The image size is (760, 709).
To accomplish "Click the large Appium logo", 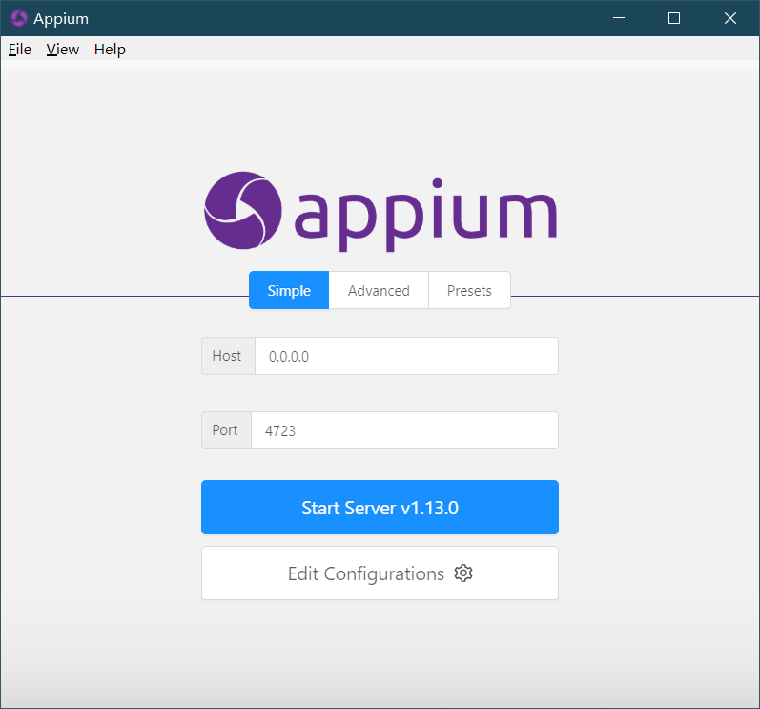I will [x=380, y=212].
